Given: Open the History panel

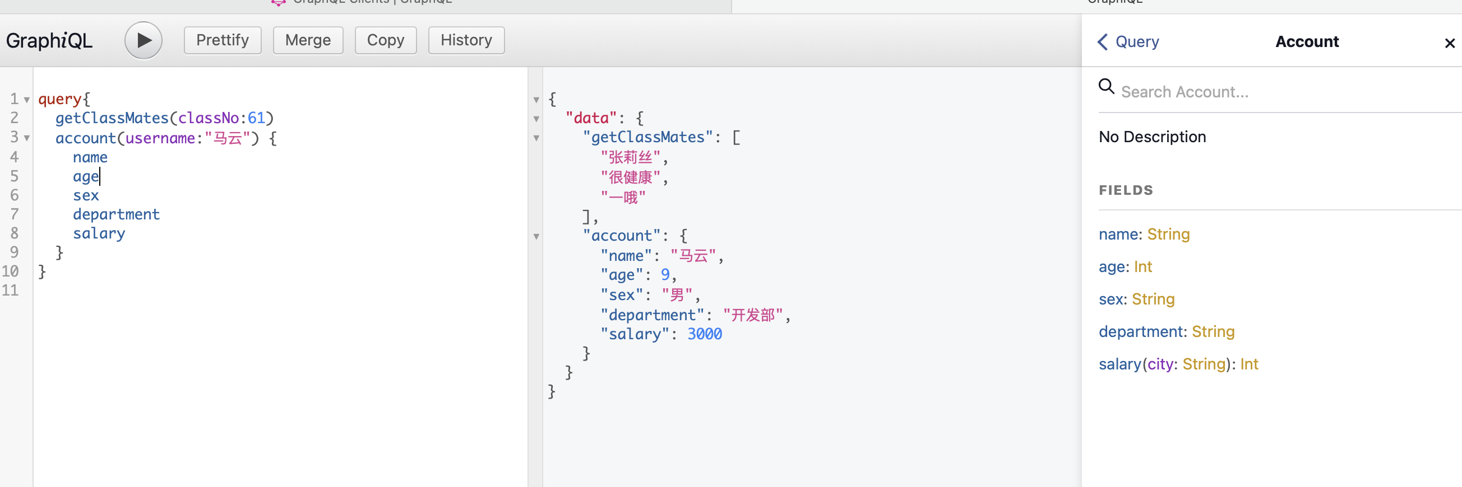Looking at the screenshot, I should pyautogui.click(x=466, y=40).
